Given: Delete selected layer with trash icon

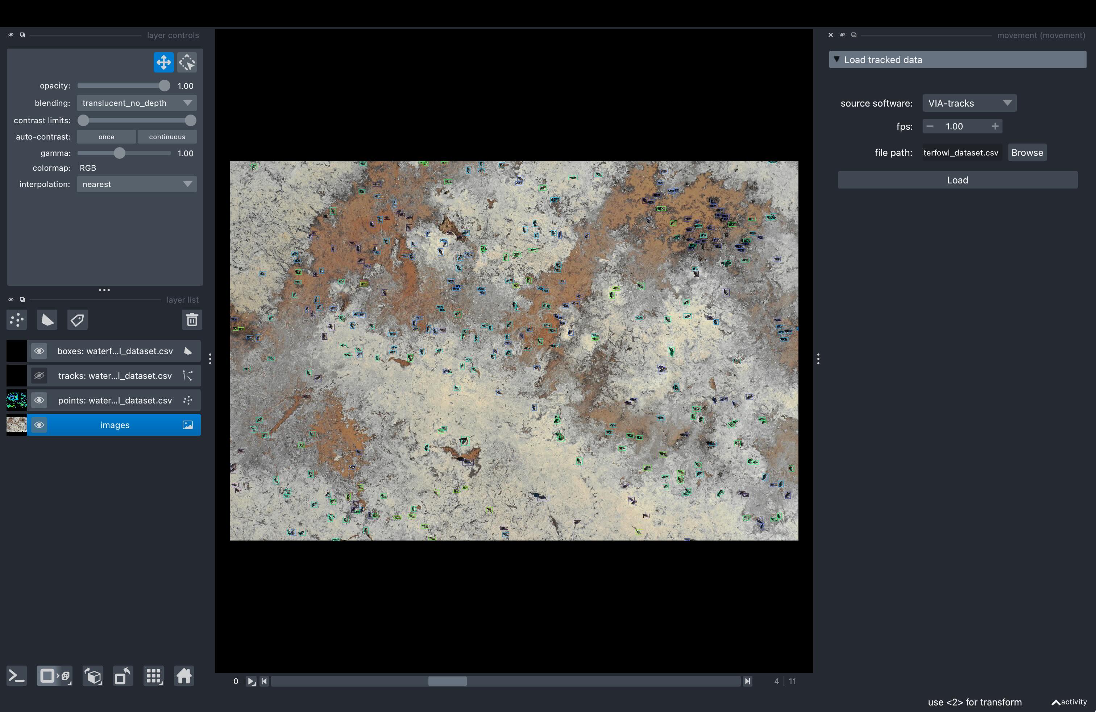Looking at the screenshot, I should (192, 320).
